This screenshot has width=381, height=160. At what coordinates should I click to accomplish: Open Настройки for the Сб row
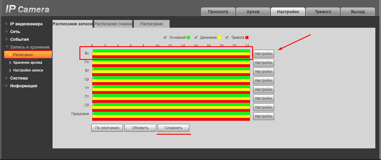click(264, 107)
